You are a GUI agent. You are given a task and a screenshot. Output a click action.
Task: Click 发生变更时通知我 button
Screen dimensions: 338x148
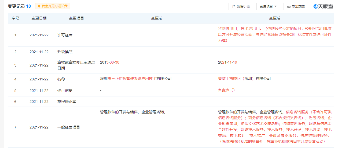pyautogui.click(x=52, y=6)
